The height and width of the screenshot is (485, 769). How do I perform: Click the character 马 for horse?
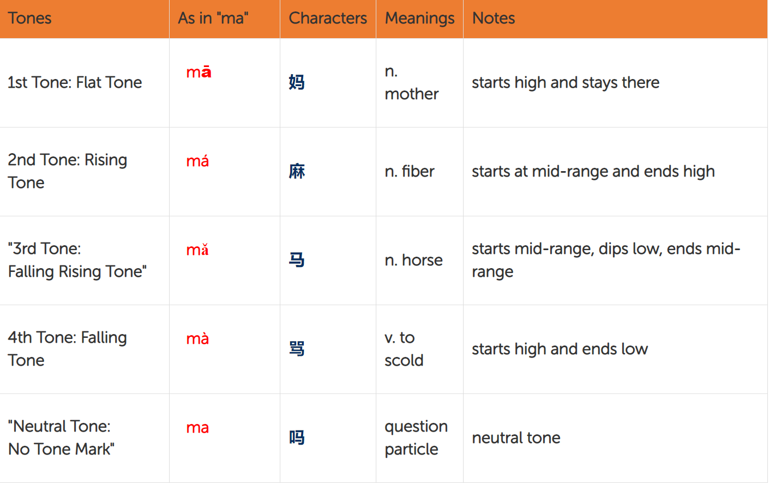295,260
